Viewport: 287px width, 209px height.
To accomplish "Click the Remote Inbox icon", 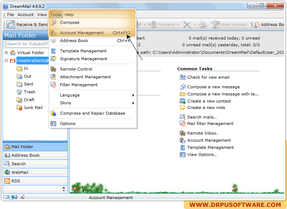I will (183, 133).
